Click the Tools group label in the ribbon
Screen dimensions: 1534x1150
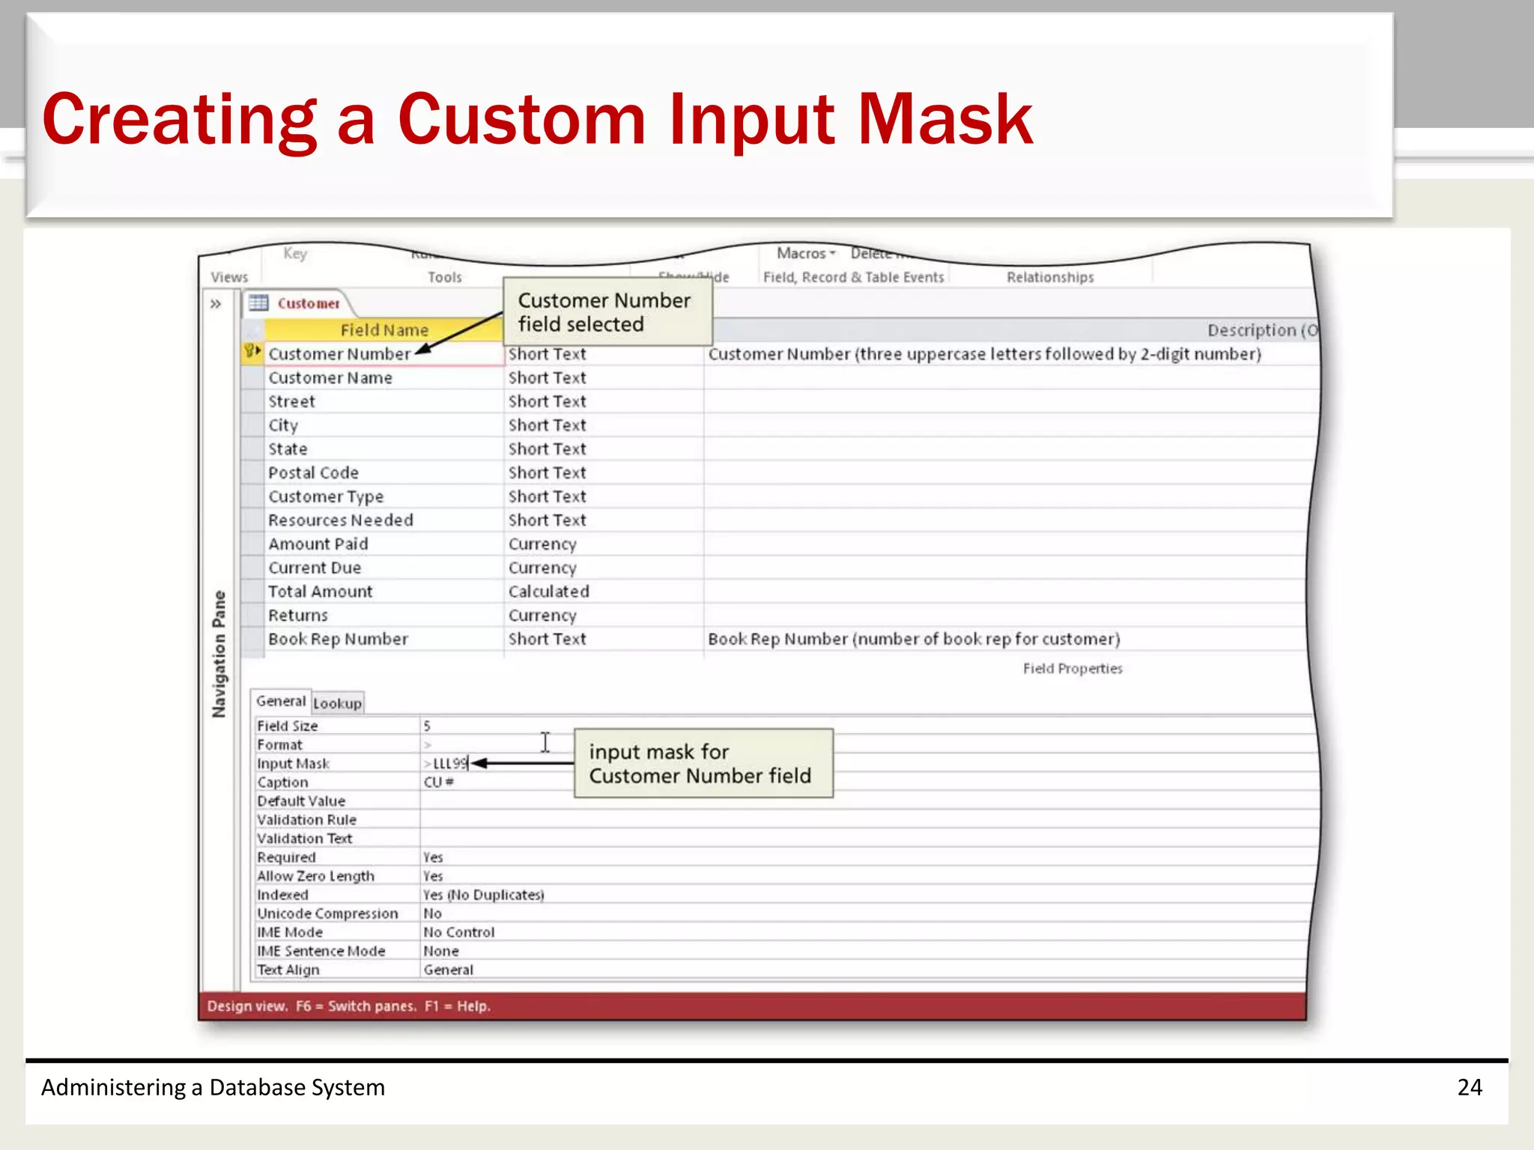tap(445, 277)
